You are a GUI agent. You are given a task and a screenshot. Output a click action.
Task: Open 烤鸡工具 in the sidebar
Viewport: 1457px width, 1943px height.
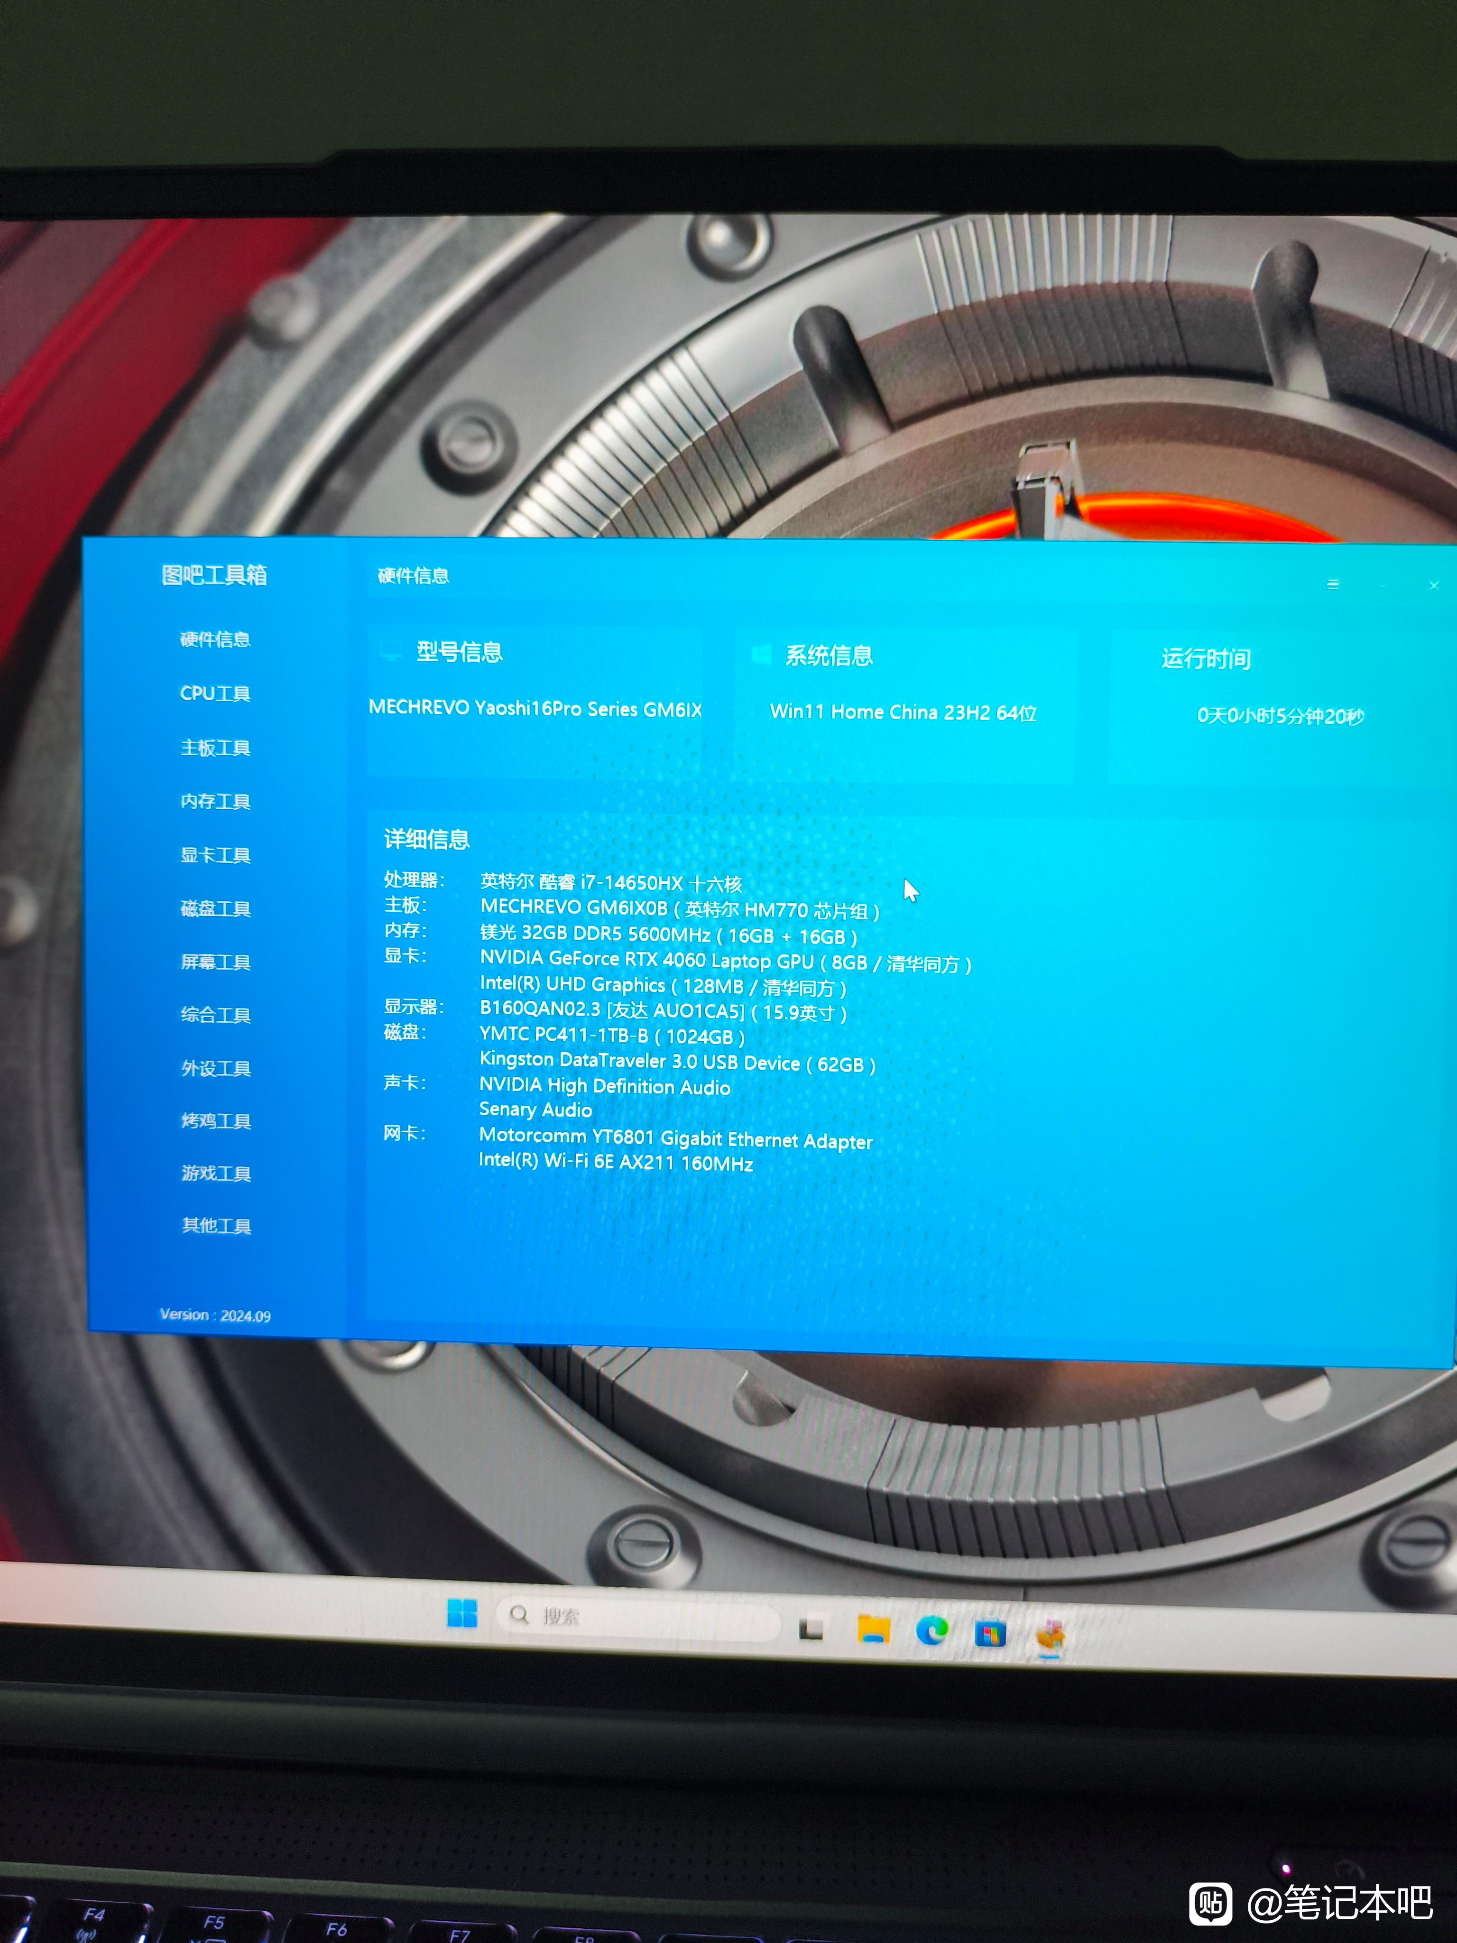[x=216, y=1121]
